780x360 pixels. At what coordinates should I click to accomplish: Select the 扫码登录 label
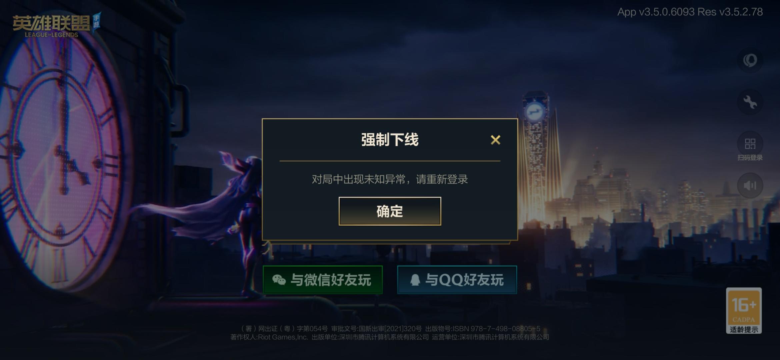tap(750, 157)
